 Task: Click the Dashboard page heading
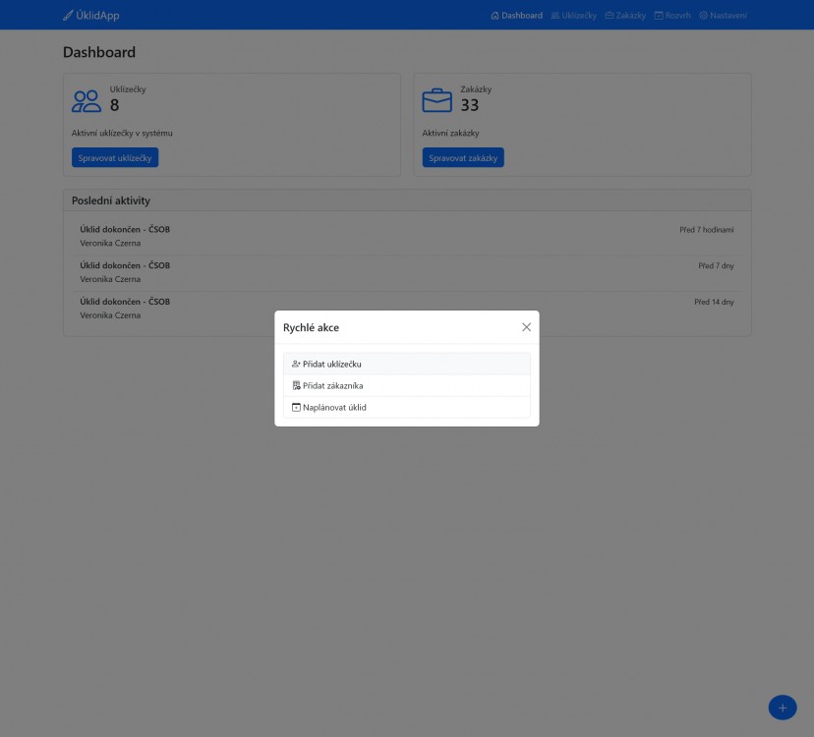(99, 52)
